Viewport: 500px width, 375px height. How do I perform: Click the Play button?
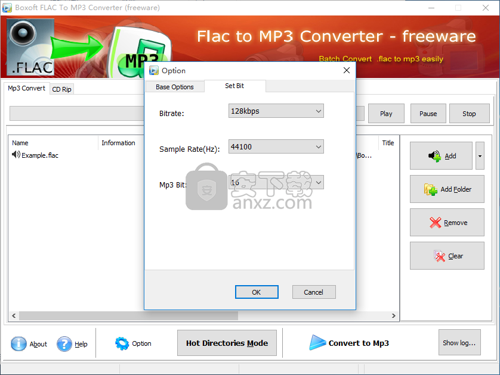[386, 114]
